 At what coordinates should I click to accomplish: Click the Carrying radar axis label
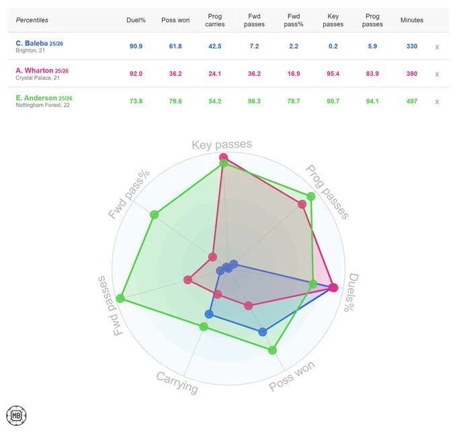point(177,383)
